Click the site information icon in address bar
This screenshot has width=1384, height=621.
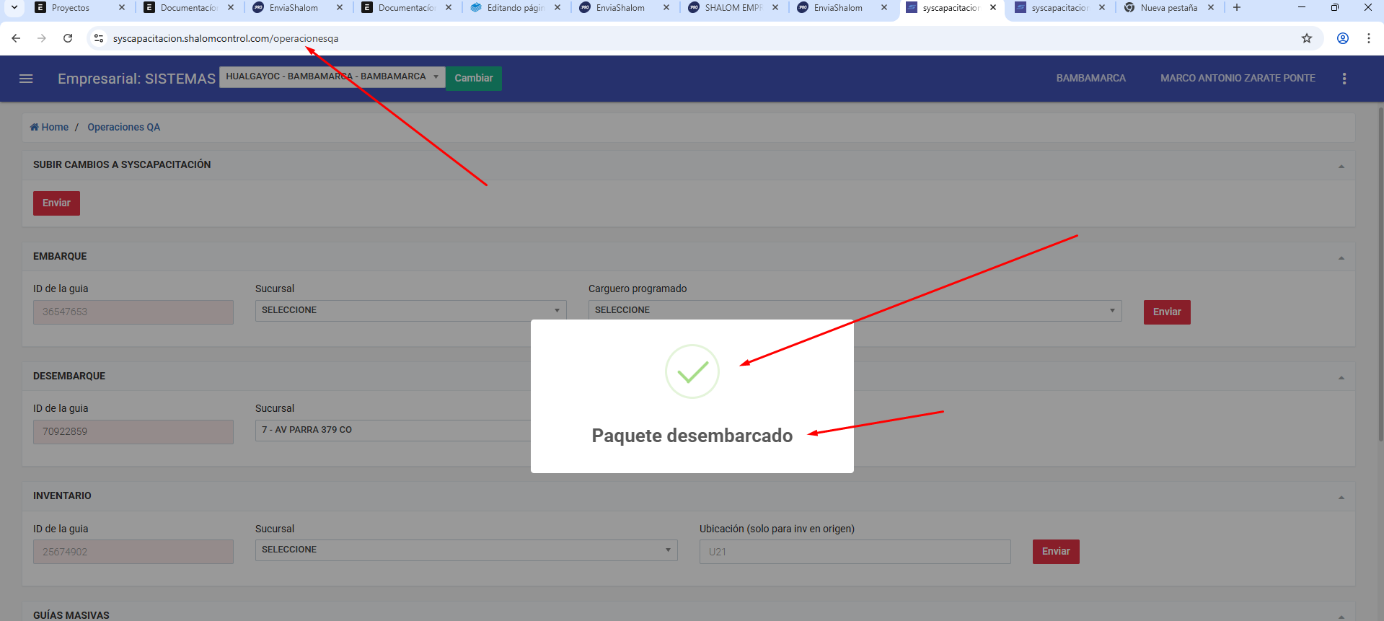click(99, 38)
